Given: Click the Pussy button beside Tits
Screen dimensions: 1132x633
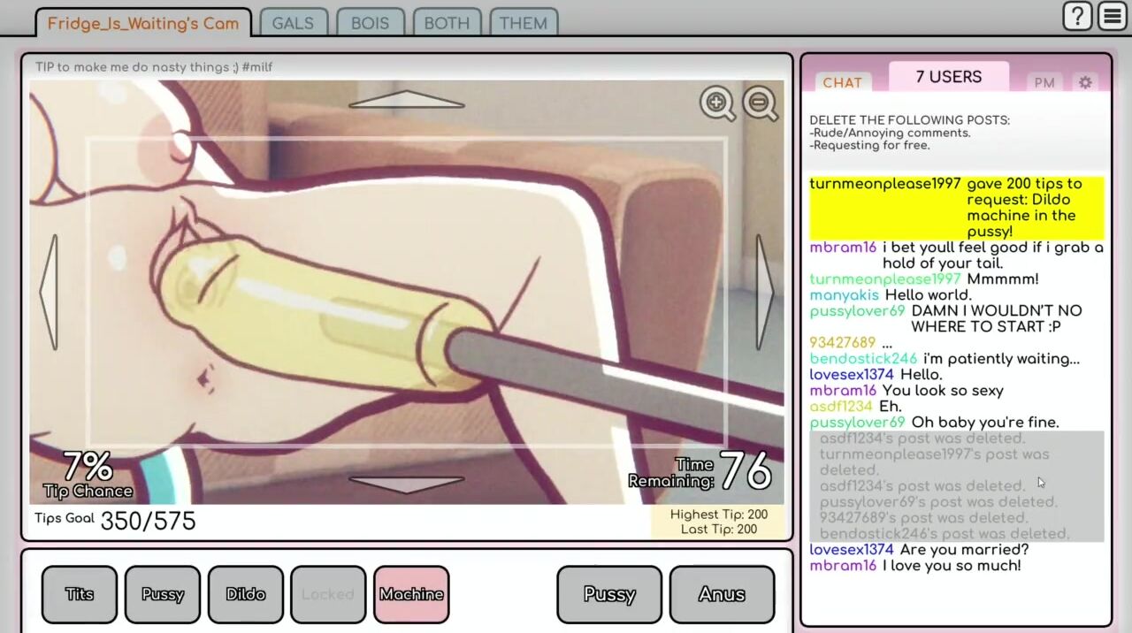Looking at the screenshot, I should 163,594.
